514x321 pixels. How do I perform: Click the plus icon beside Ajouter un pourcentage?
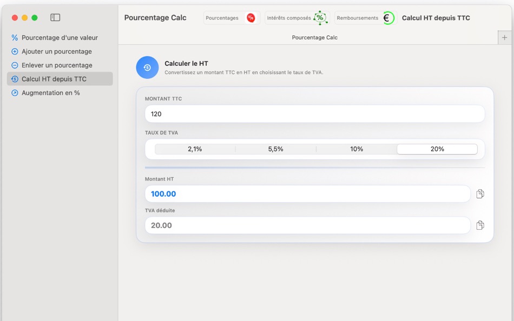(14, 51)
